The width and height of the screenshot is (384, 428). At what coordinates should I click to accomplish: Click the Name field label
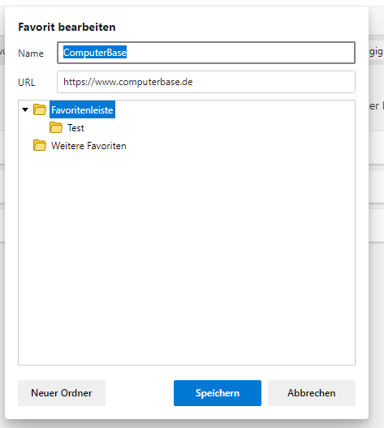coord(31,53)
